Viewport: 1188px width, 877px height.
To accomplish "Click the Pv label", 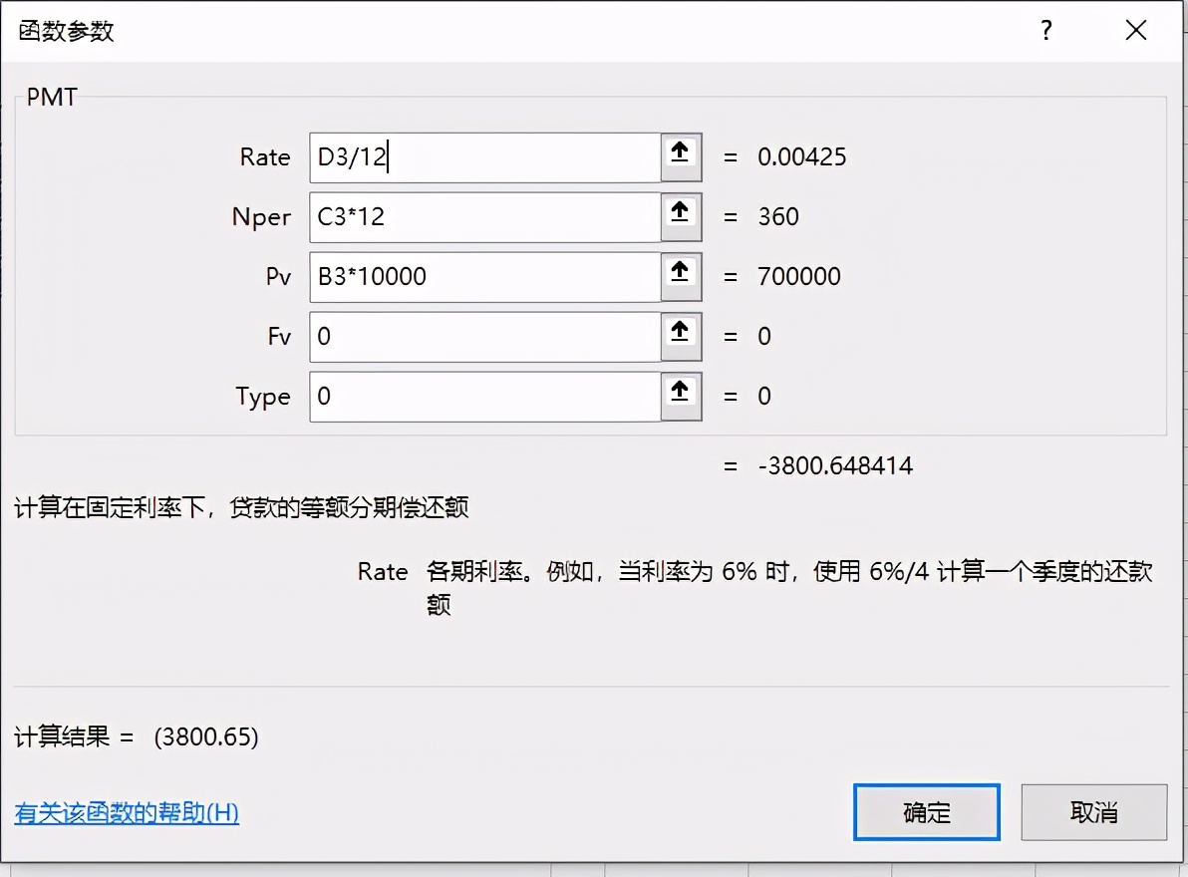I will pos(278,276).
